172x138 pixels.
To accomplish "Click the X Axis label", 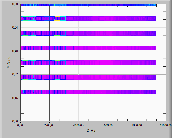I will pyautogui.click(x=92, y=131).
